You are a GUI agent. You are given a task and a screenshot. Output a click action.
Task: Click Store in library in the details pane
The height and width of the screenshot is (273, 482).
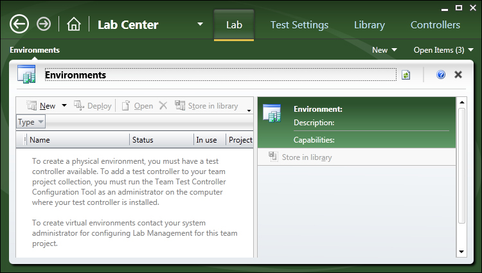pyautogui.click(x=300, y=157)
